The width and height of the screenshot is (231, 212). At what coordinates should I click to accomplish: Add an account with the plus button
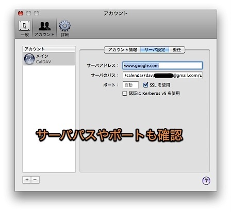click(27, 180)
